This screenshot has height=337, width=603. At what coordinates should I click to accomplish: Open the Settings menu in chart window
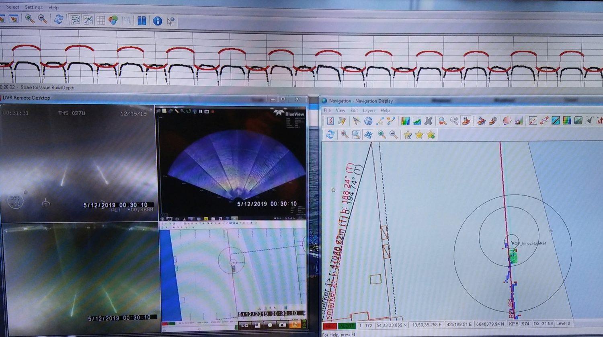point(34,7)
